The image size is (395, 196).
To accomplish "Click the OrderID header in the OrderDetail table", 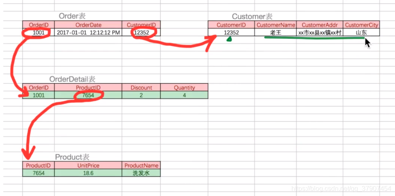I will [38, 87].
